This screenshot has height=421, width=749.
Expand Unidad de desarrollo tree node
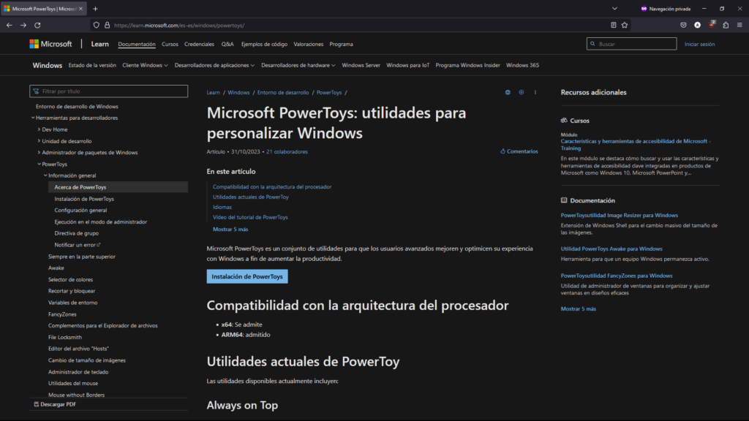tap(39, 141)
